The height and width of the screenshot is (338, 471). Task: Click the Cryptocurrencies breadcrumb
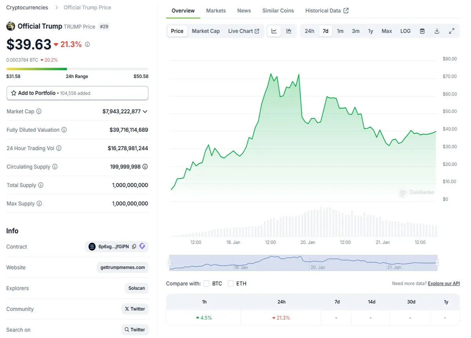coord(27,7)
